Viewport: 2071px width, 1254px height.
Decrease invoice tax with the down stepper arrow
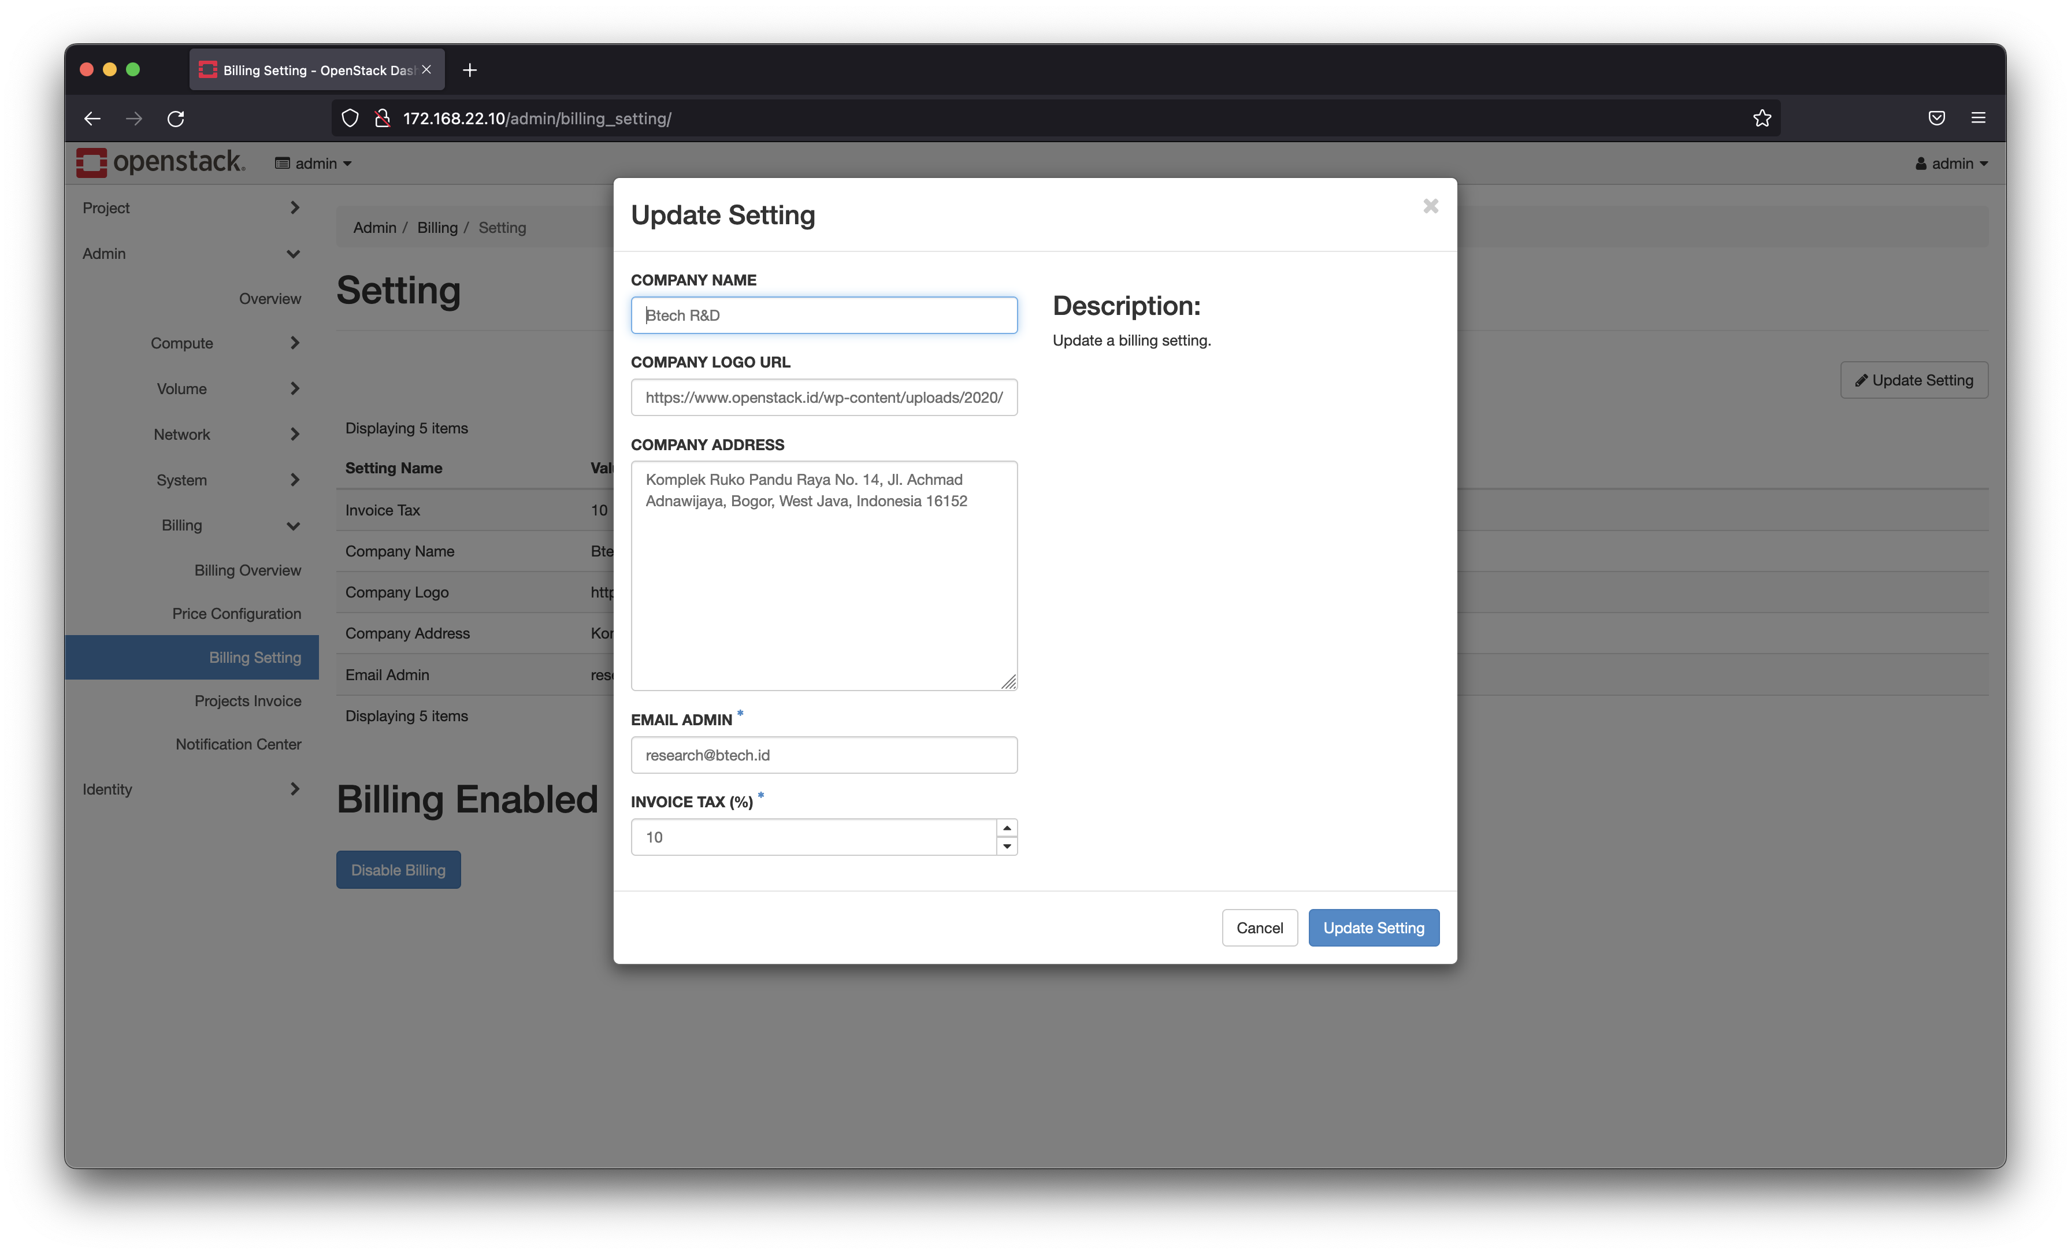coord(1007,847)
